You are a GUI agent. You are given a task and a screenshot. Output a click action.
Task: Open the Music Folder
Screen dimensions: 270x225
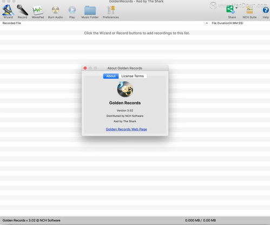[90, 12]
